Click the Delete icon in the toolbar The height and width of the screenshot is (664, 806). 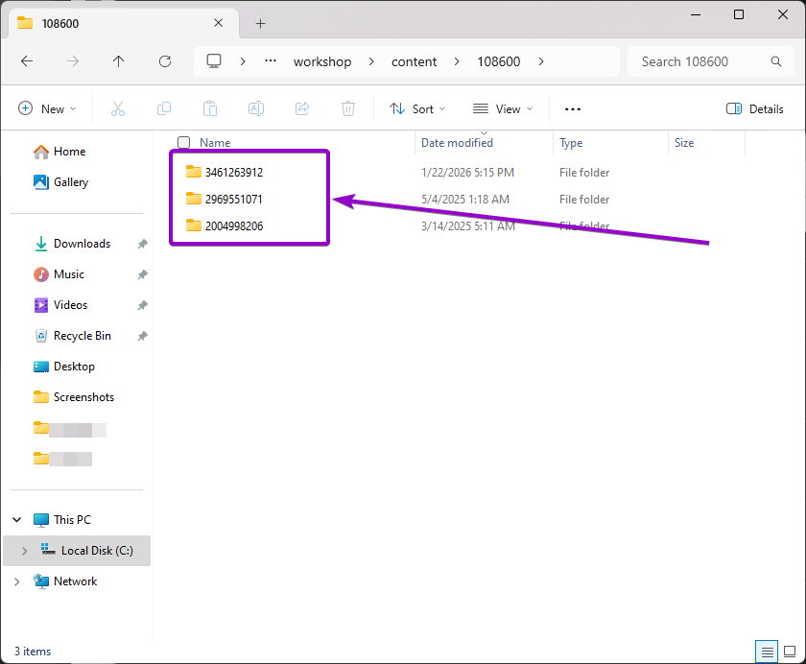[347, 108]
